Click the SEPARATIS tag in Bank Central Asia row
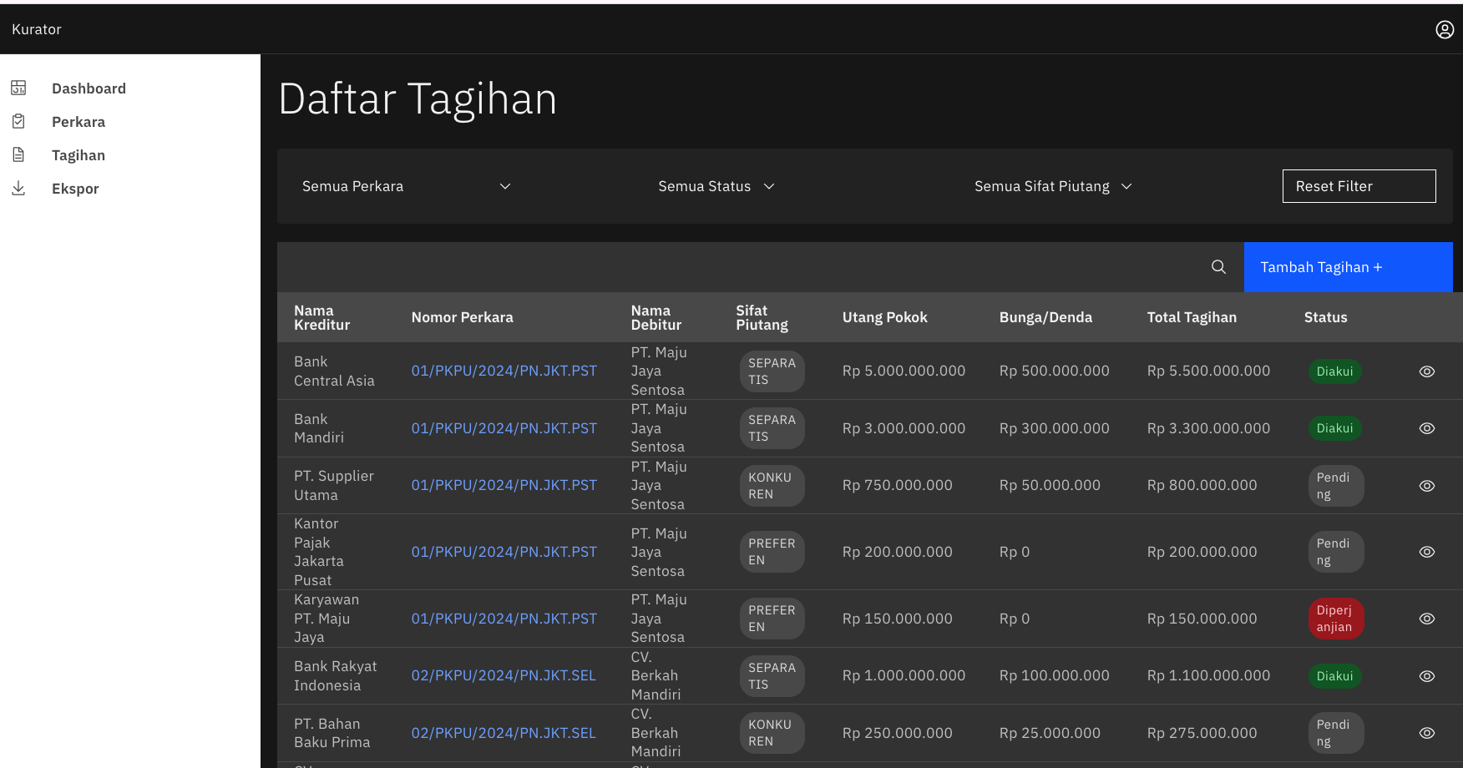This screenshot has width=1463, height=768. click(x=772, y=371)
